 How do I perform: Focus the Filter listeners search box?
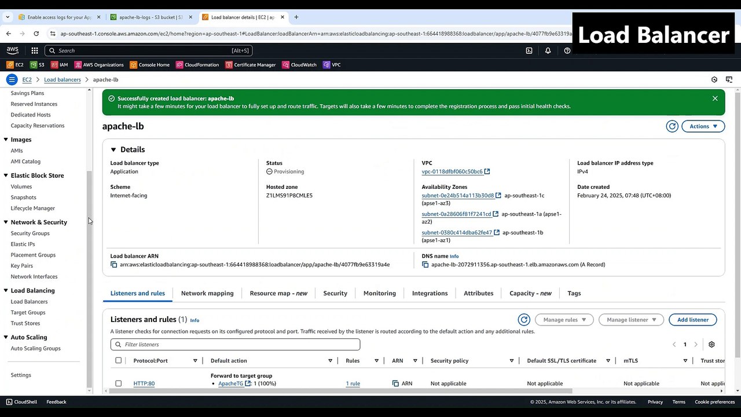coord(235,345)
